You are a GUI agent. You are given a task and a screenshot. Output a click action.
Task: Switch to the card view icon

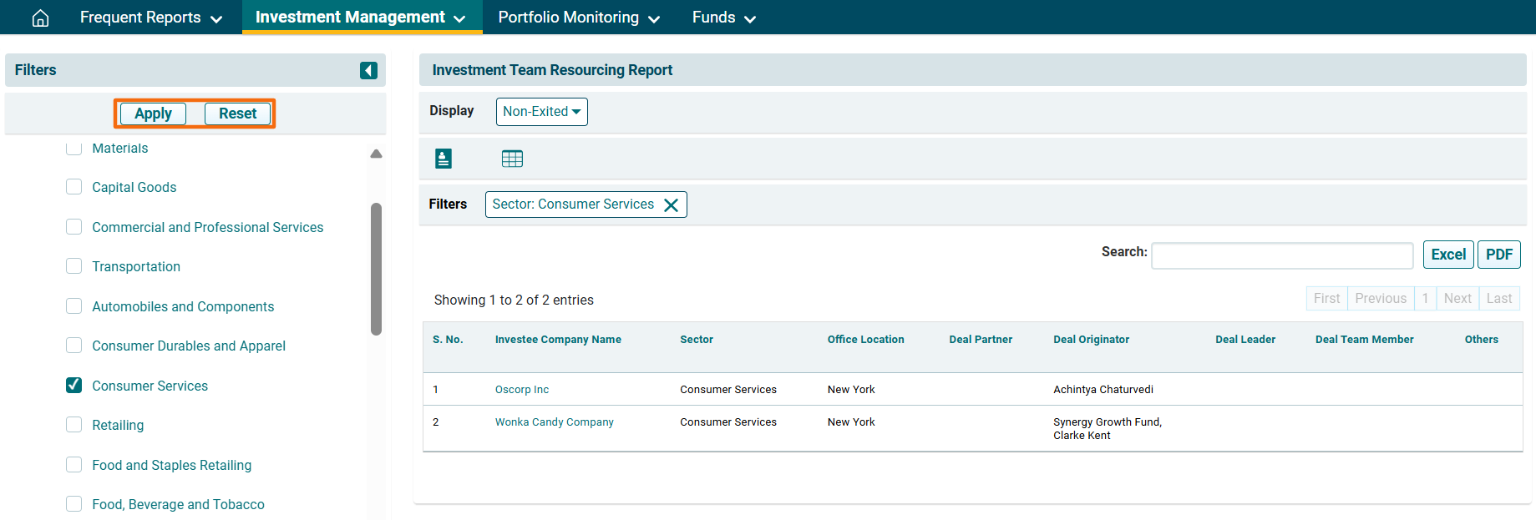point(444,159)
